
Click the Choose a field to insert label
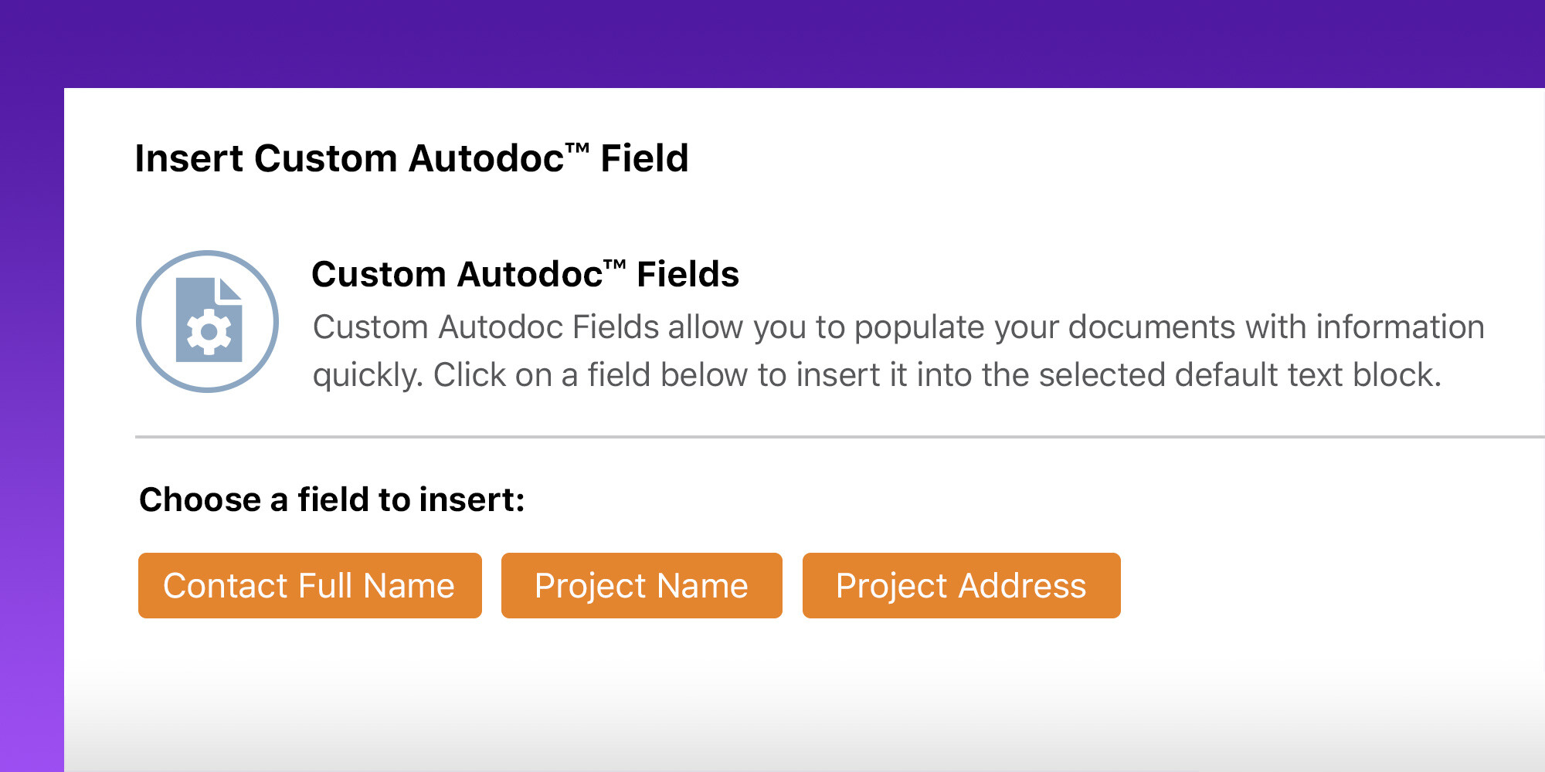coord(331,499)
